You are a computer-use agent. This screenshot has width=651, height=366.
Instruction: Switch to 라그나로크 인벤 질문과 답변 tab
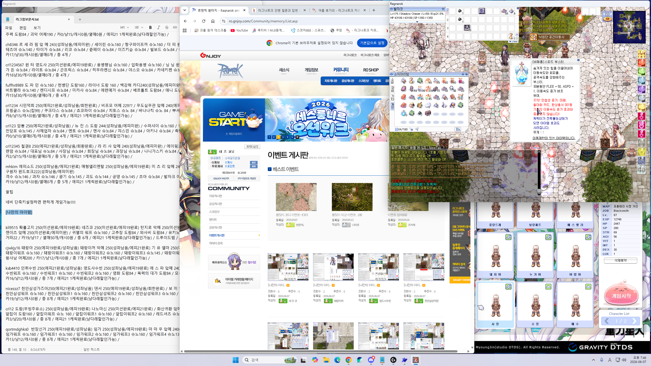pos(279,10)
